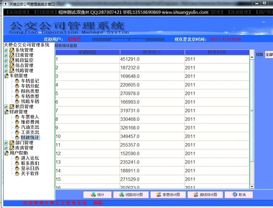Image resolution: width=273 pixels, height=208 pixels.
Task: Click the table's vertical scrollbar
Action: pyautogui.click(x=251, y=123)
